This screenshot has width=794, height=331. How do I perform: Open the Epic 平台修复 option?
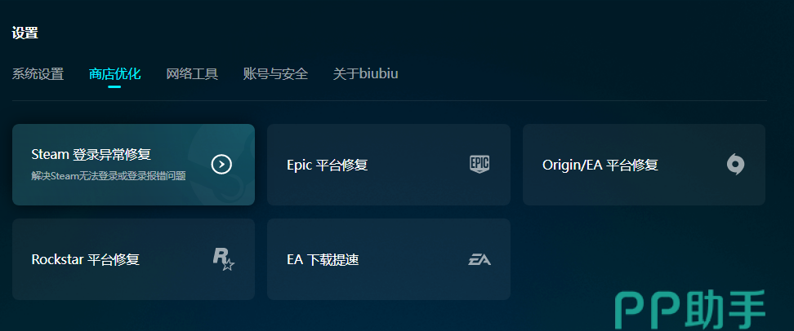tap(328, 165)
